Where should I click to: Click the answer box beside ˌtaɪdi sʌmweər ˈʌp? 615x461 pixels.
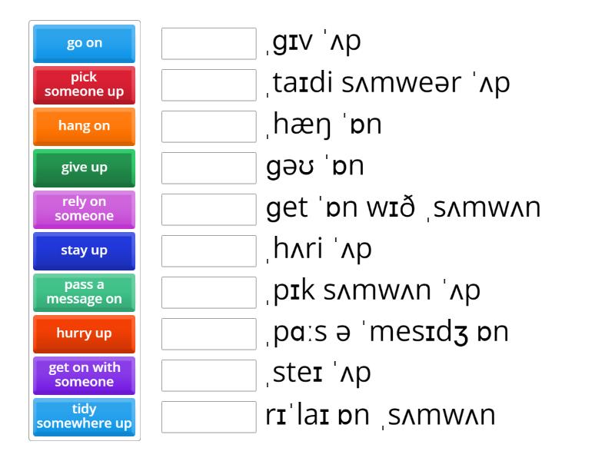tap(208, 85)
